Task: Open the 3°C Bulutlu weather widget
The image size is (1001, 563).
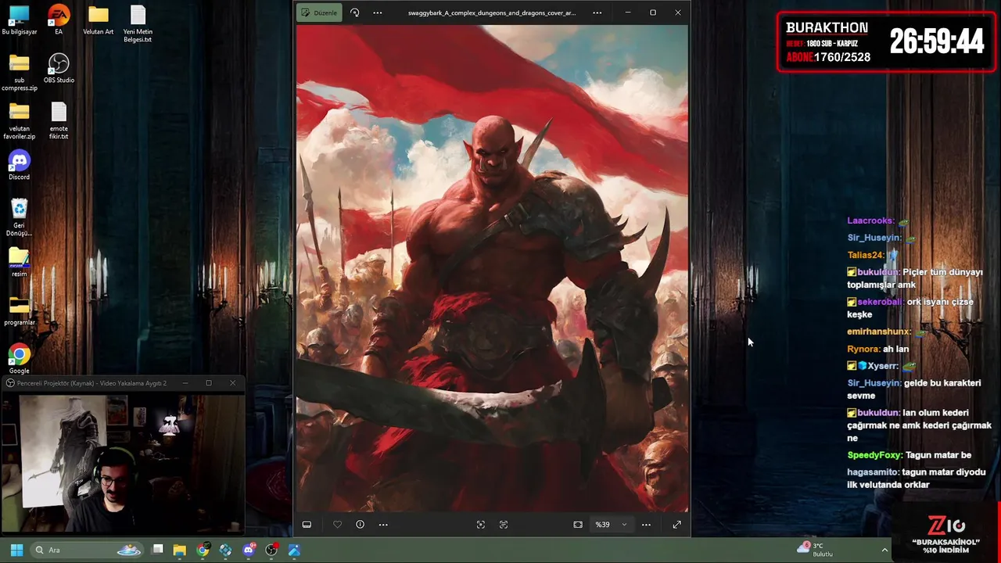Action: click(815, 550)
